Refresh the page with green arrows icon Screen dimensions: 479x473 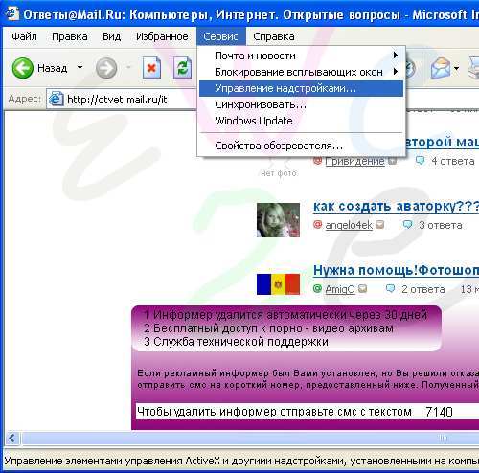[x=182, y=68]
